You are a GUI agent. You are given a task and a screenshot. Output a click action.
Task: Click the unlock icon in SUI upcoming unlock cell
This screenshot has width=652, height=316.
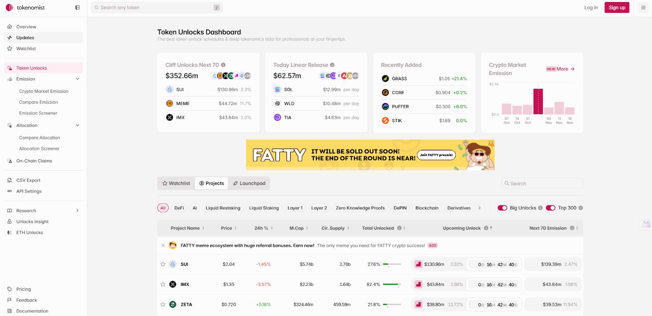(x=418, y=264)
